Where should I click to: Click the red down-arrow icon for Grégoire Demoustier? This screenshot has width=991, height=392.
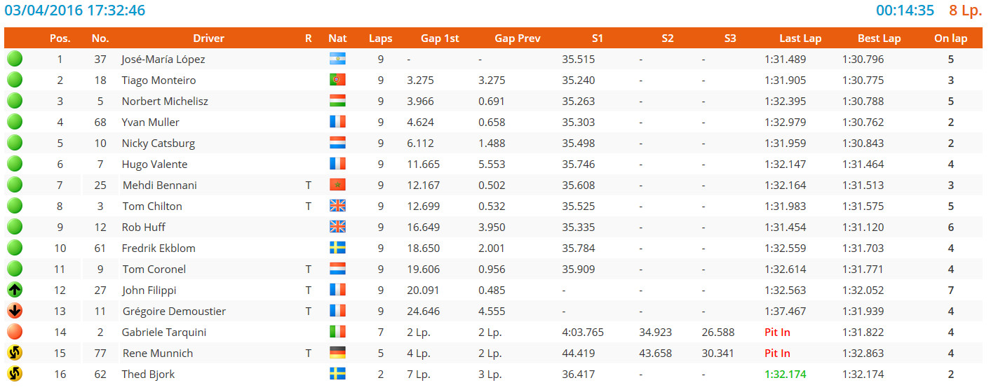pyautogui.click(x=15, y=311)
